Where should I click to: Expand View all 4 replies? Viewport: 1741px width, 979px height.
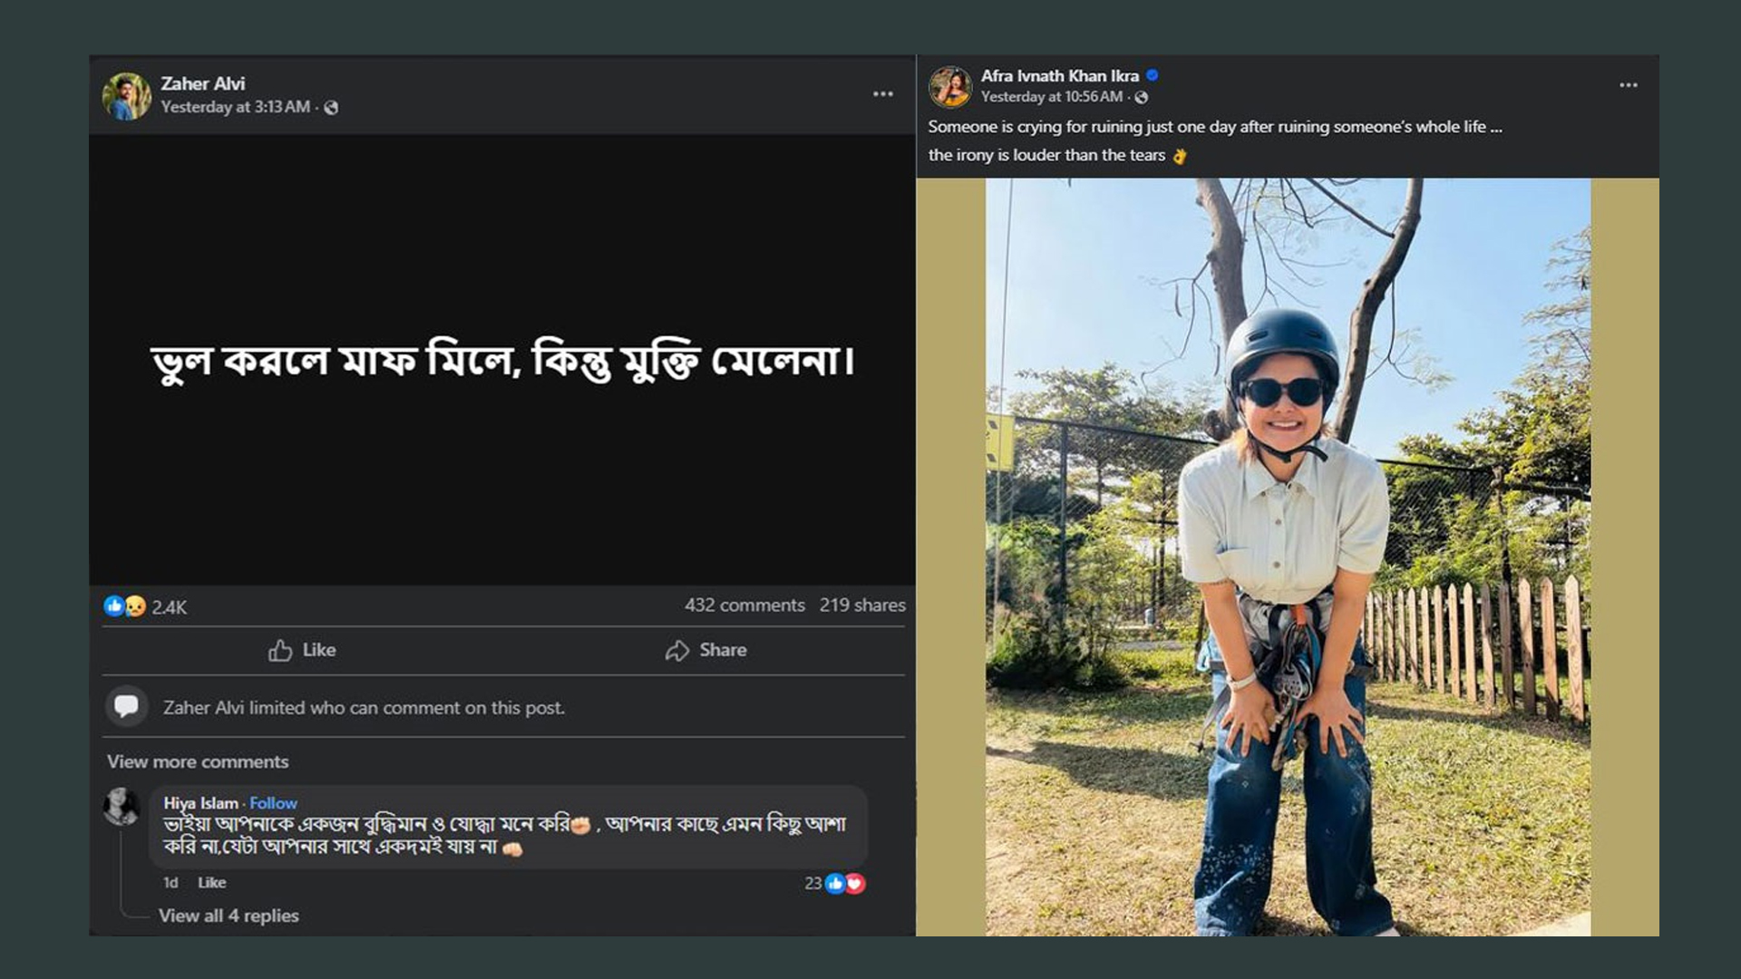pos(229,916)
